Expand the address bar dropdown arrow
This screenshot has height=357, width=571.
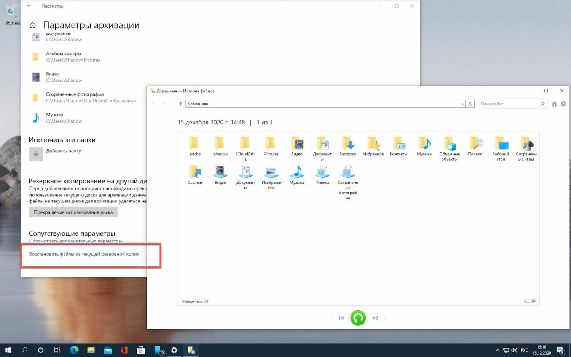tap(462, 104)
